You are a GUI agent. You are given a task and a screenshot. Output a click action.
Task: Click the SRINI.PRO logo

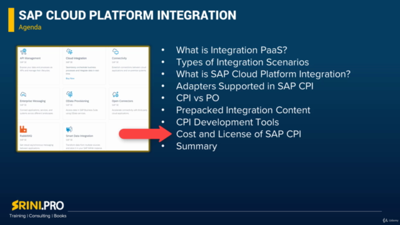[37, 205]
